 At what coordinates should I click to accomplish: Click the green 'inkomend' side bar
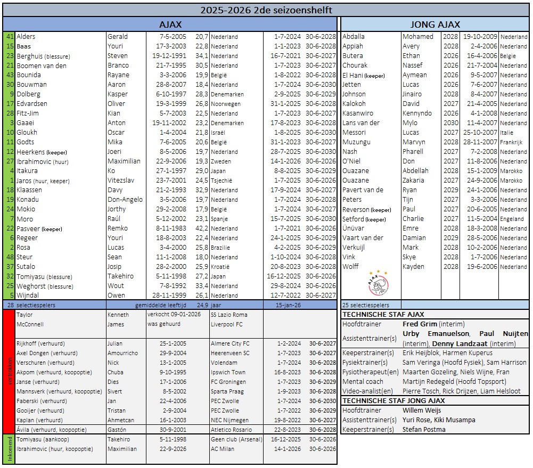point(8,444)
